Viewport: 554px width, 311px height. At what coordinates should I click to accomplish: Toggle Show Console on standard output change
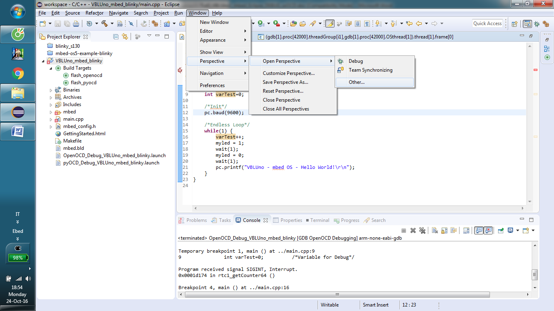pos(479,230)
